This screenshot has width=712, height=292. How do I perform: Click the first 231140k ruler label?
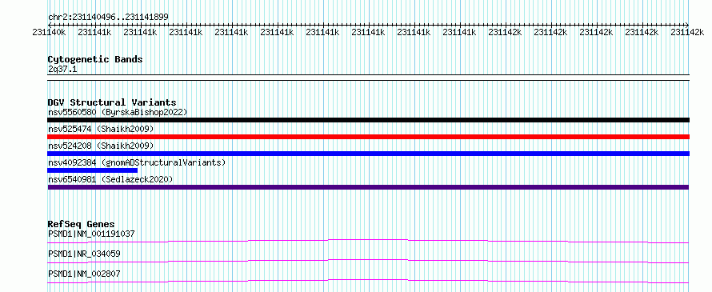click(x=49, y=32)
